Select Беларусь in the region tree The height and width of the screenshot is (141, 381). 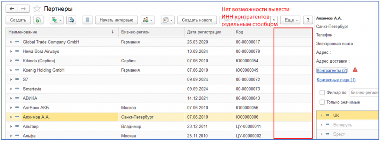pyautogui.click(x=343, y=125)
